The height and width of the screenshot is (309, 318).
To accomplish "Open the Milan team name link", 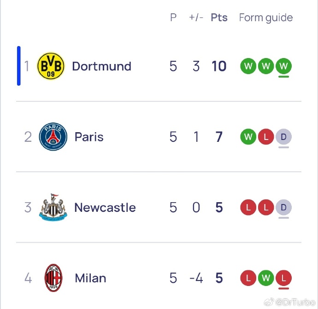I will [x=90, y=278].
